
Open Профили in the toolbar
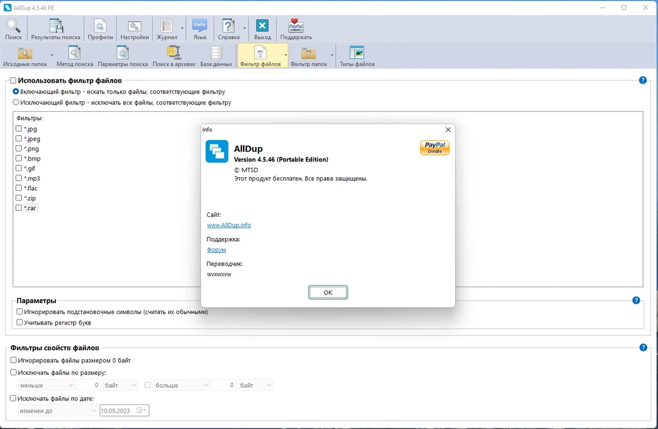coord(100,29)
